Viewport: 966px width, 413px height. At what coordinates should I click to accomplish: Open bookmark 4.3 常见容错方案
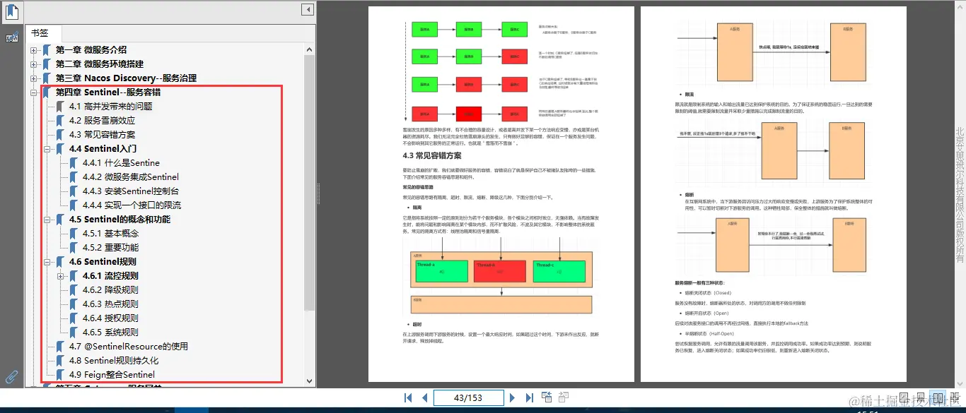pyautogui.click(x=102, y=135)
